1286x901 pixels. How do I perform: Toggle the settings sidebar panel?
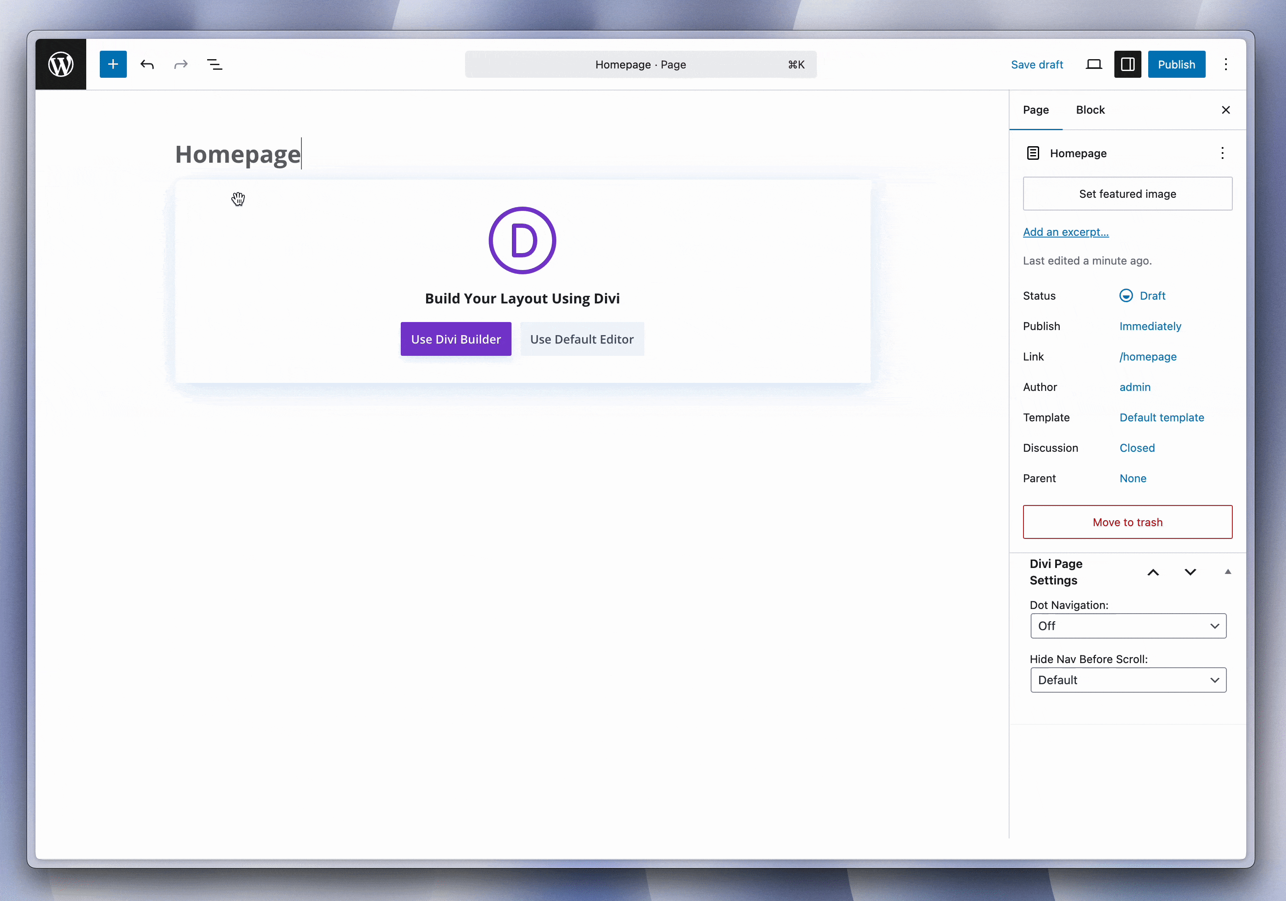pyautogui.click(x=1127, y=64)
